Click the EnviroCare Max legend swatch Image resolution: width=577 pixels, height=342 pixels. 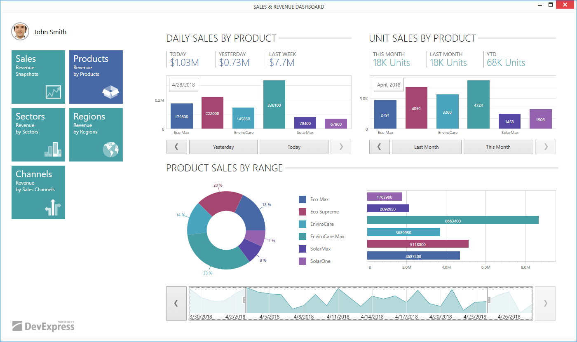(x=303, y=237)
